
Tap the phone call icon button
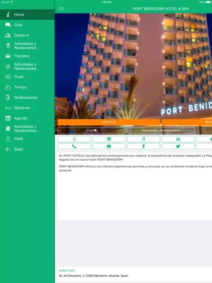click(74, 146)
